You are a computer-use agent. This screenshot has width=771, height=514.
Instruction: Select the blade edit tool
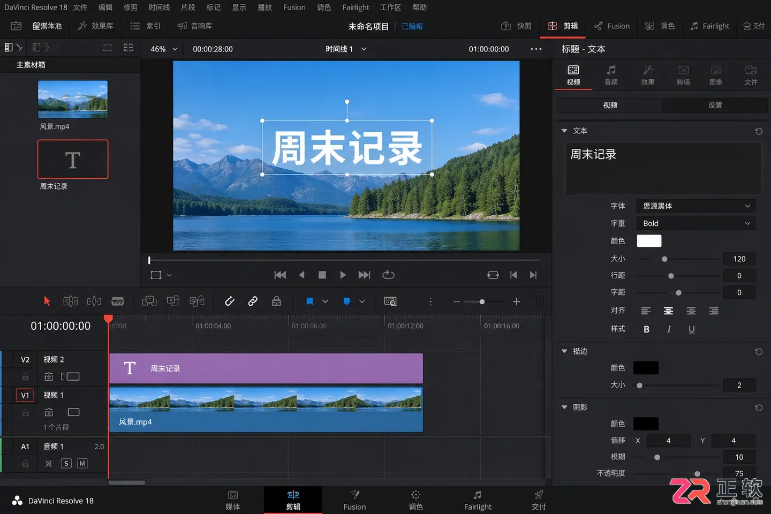point(118,301)
